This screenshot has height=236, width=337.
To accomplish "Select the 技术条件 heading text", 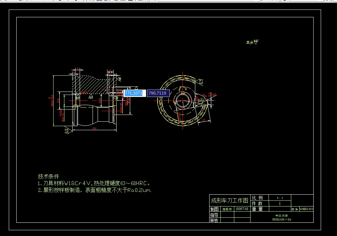I will pyautogui.click(x=48, y=176).
